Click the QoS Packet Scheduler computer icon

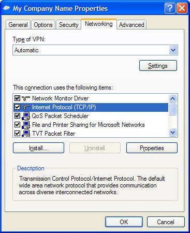pyautogui.click(x=26, y=116)
